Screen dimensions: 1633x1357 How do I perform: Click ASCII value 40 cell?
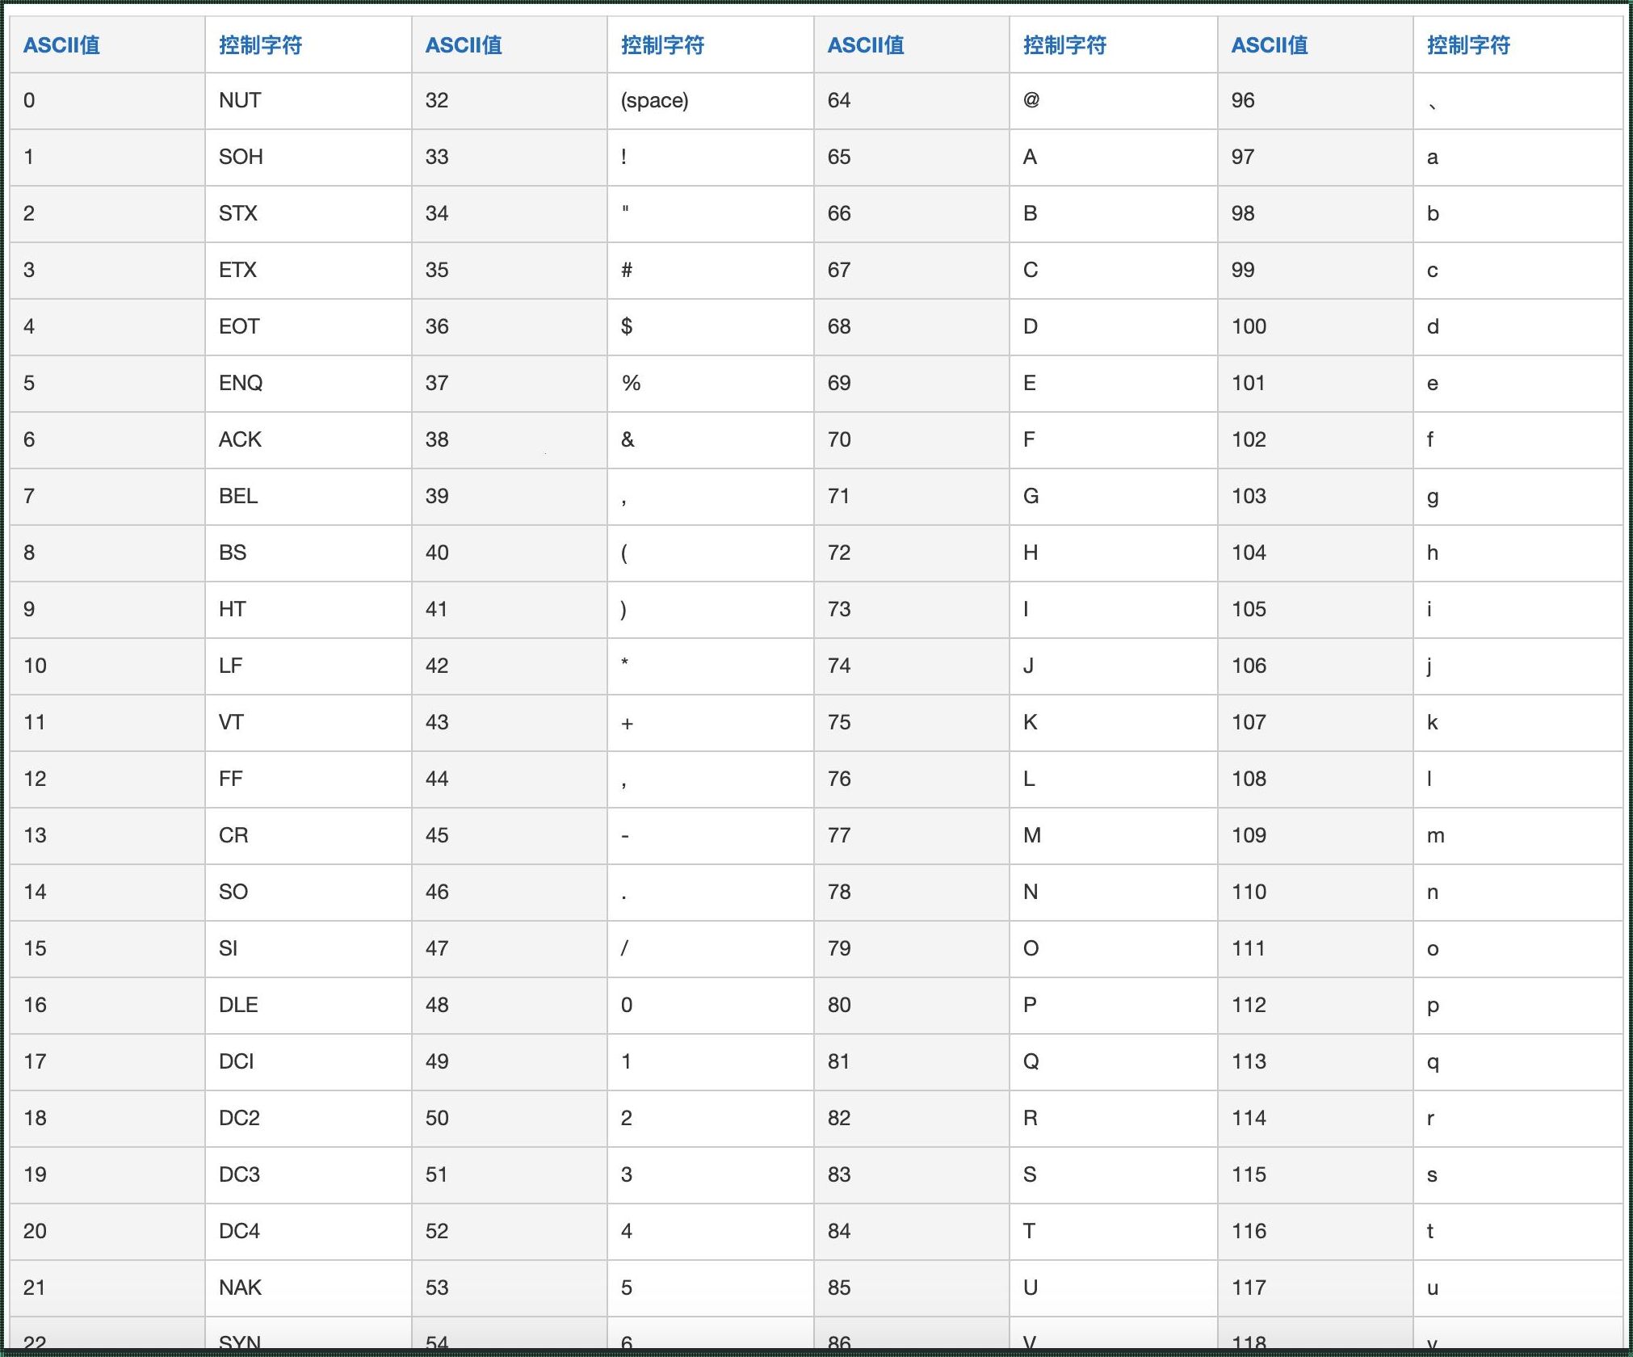click(x=510, y=553)
